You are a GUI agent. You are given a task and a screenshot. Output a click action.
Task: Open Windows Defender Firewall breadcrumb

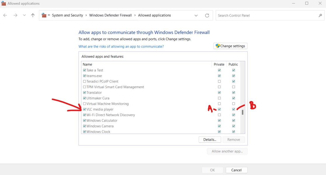[110, 15]
